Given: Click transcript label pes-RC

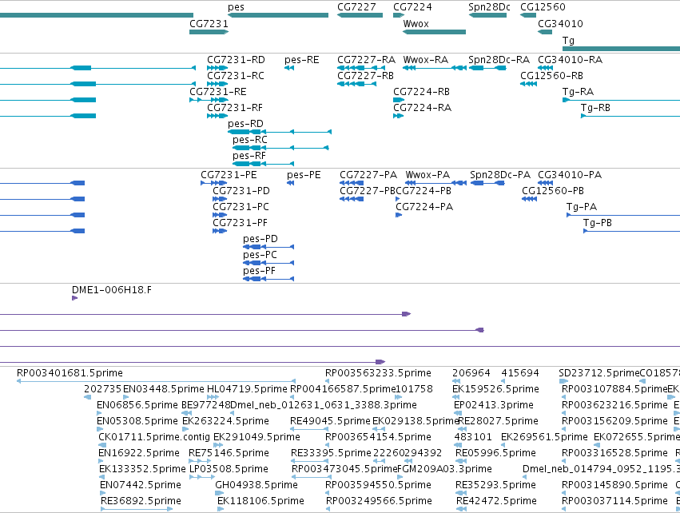Looking at the screenshot, I should tap(250, 140).
